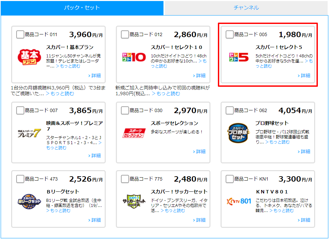
Task: Expand もっと読む under 1台分の月額視聴料 note
Action: 60,94
